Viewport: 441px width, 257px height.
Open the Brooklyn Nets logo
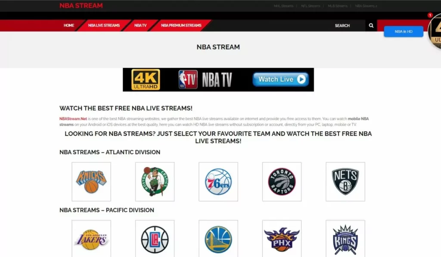[345, 182]
